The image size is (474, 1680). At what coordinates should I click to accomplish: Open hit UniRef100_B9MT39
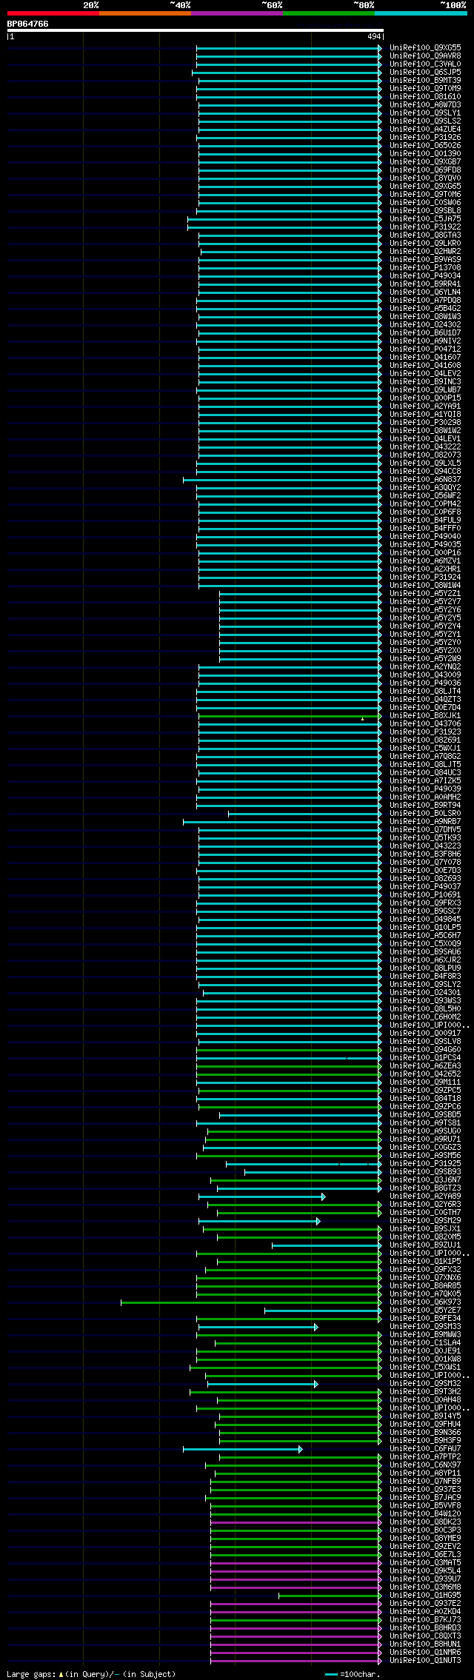tap(425, 80)
